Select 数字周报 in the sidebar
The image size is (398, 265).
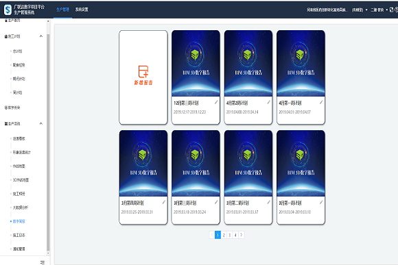click(x=19, y=221)
